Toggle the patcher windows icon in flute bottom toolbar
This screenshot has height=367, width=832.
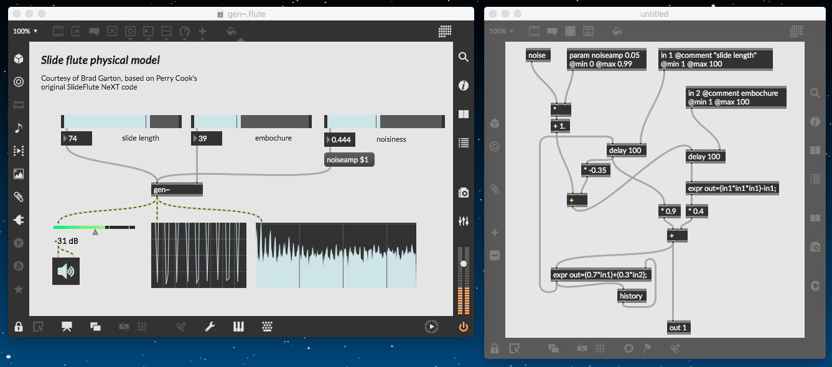coord(95,327)
